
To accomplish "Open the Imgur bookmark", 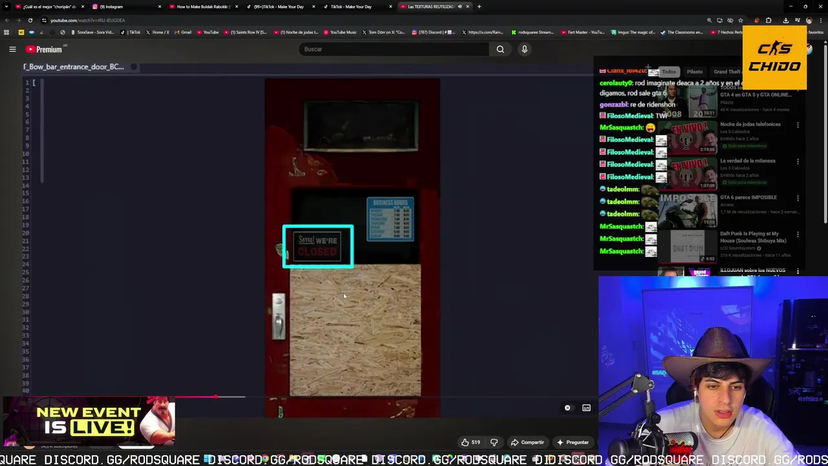I will 633,32.
